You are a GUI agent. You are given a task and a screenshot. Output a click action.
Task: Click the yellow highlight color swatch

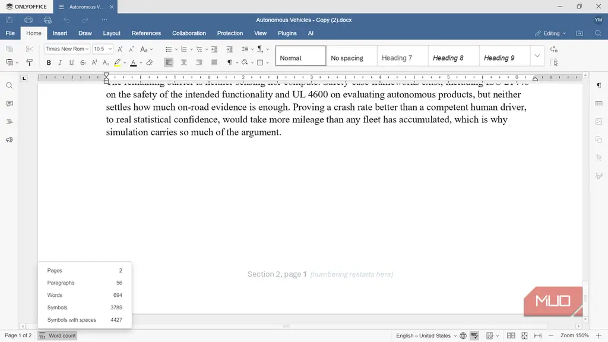coord(117,62)
